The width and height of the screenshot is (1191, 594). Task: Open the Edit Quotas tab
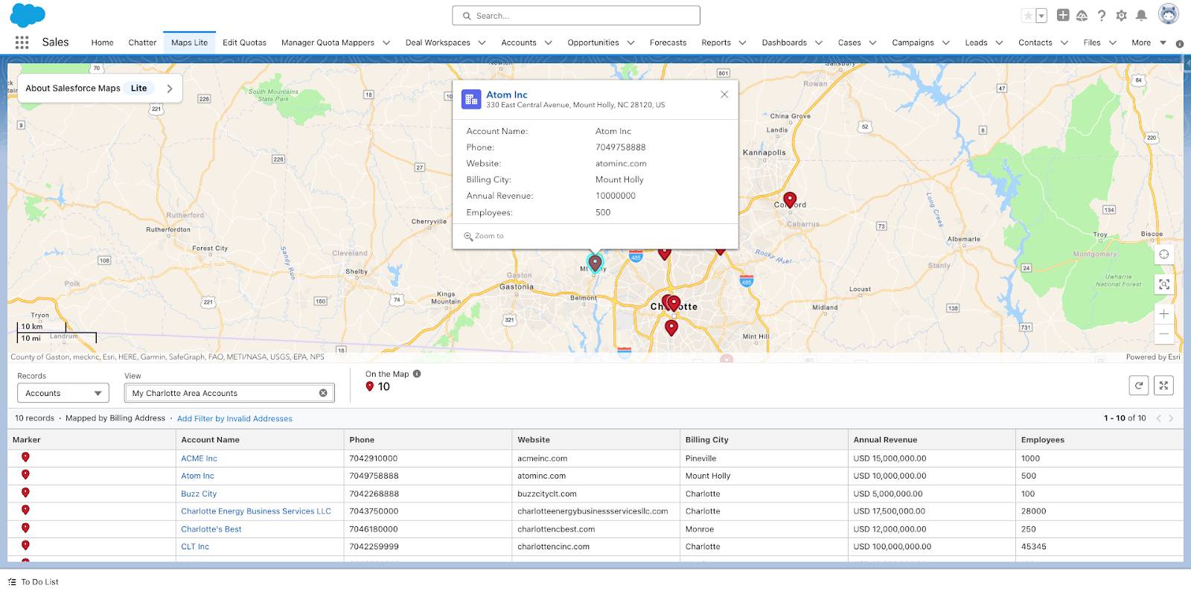click(x=244, y=42)
